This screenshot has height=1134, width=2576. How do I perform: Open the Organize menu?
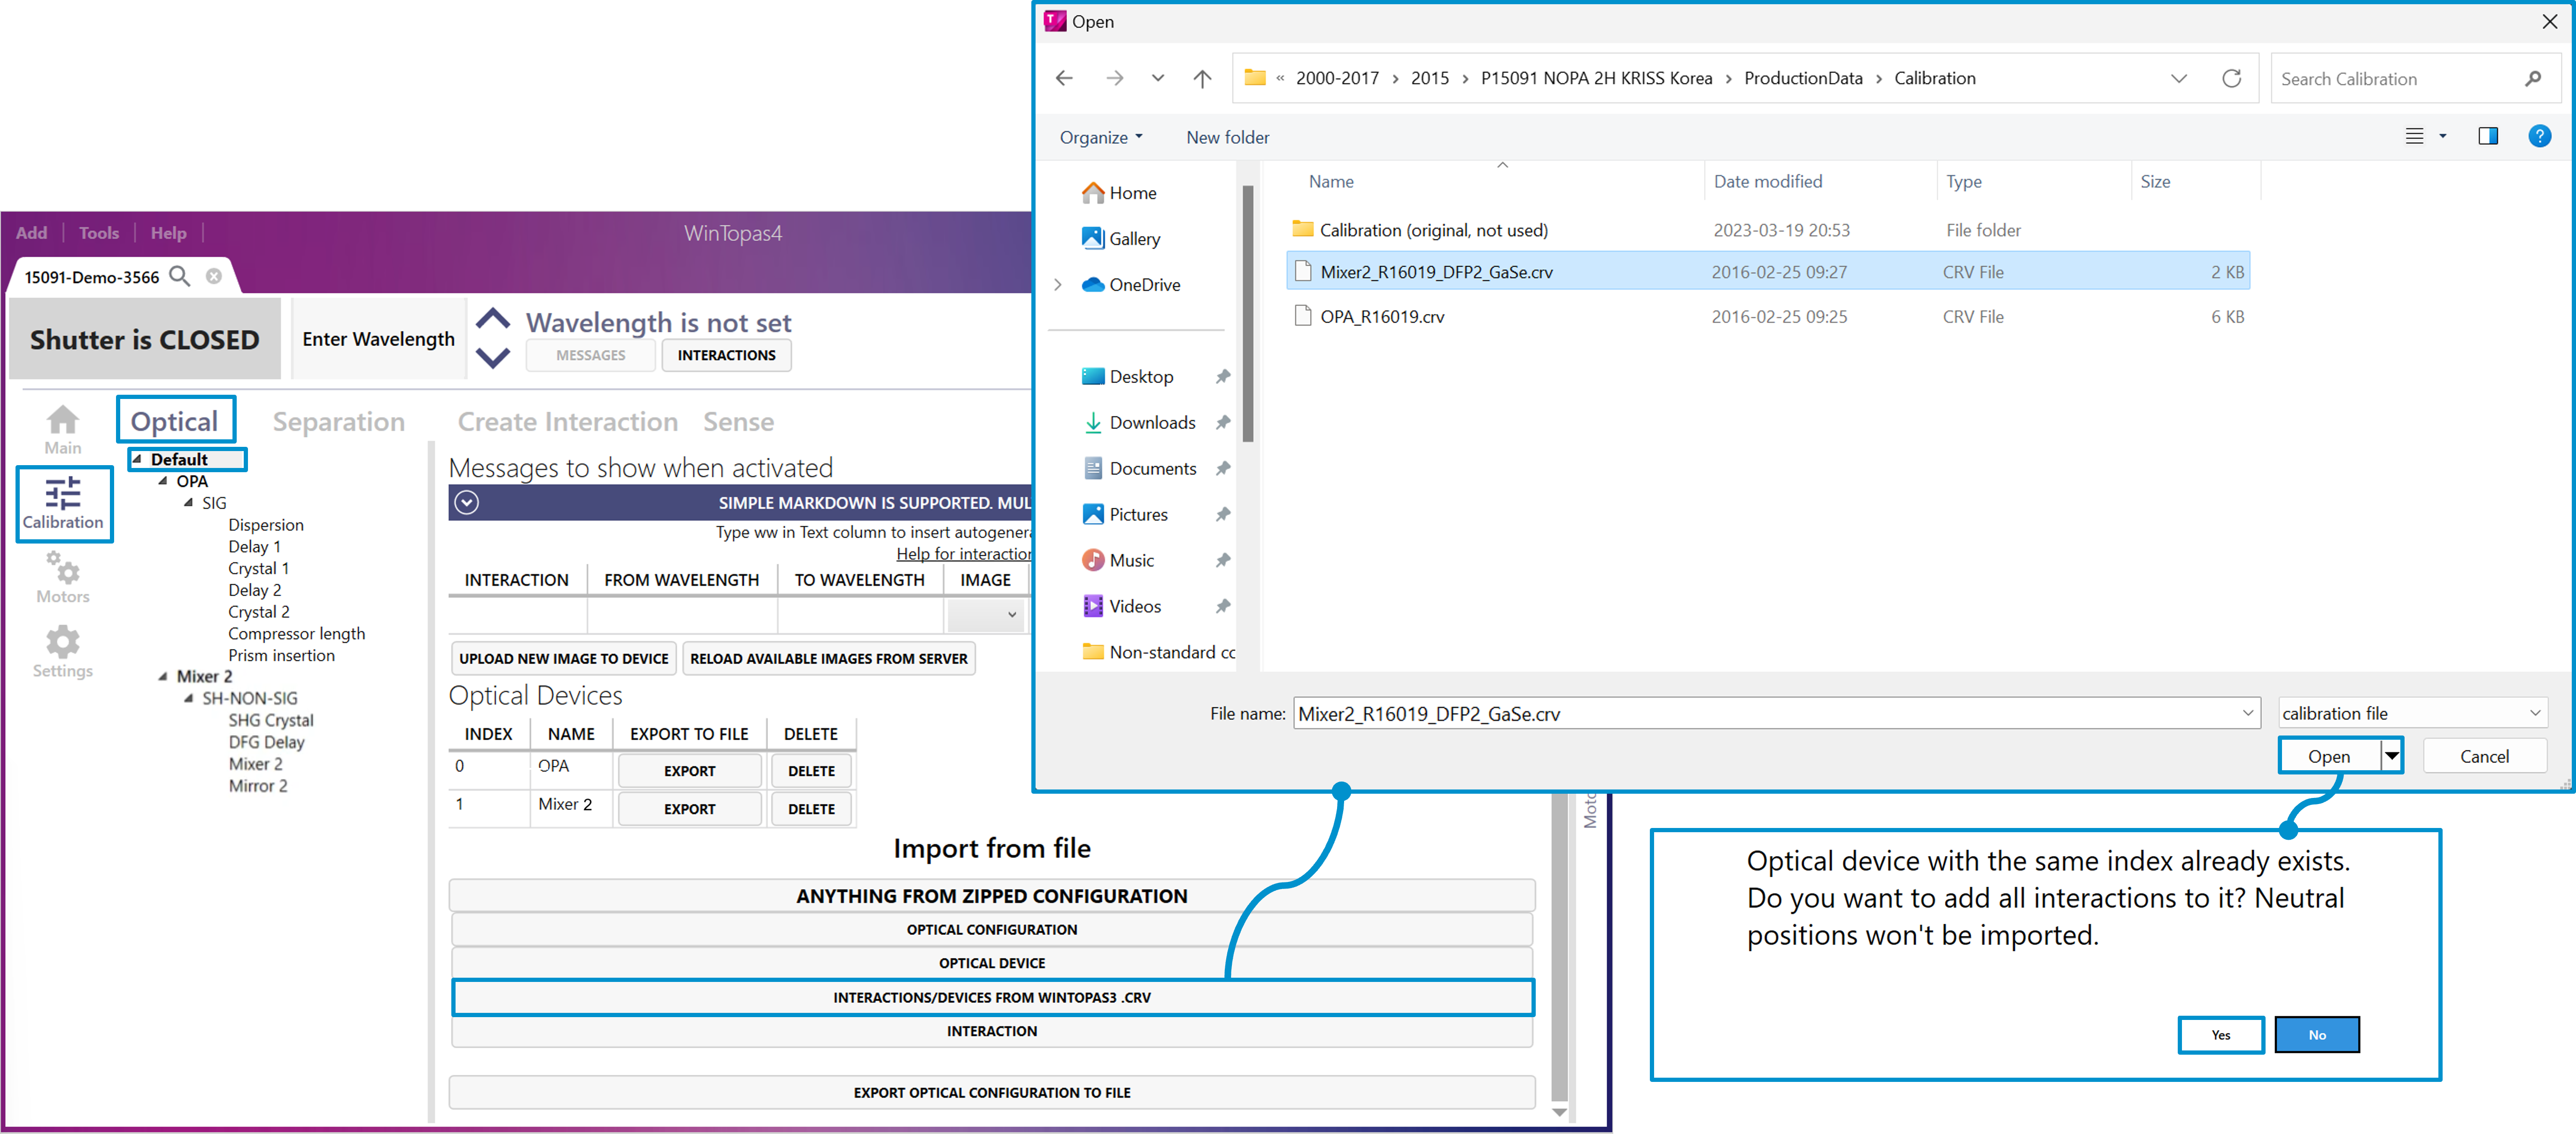(1100, 137)
